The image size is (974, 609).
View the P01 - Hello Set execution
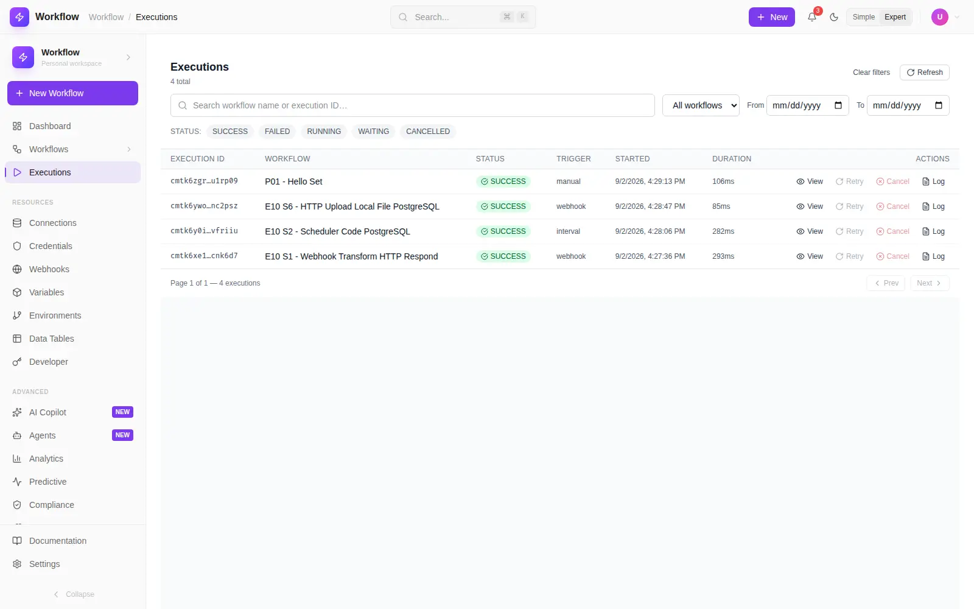click(x=810, y=181)
